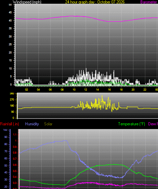The height and width of the screenshot is (189, 158).
Task: Click the 60 mark on blue humidity axis
Action: 6,158
